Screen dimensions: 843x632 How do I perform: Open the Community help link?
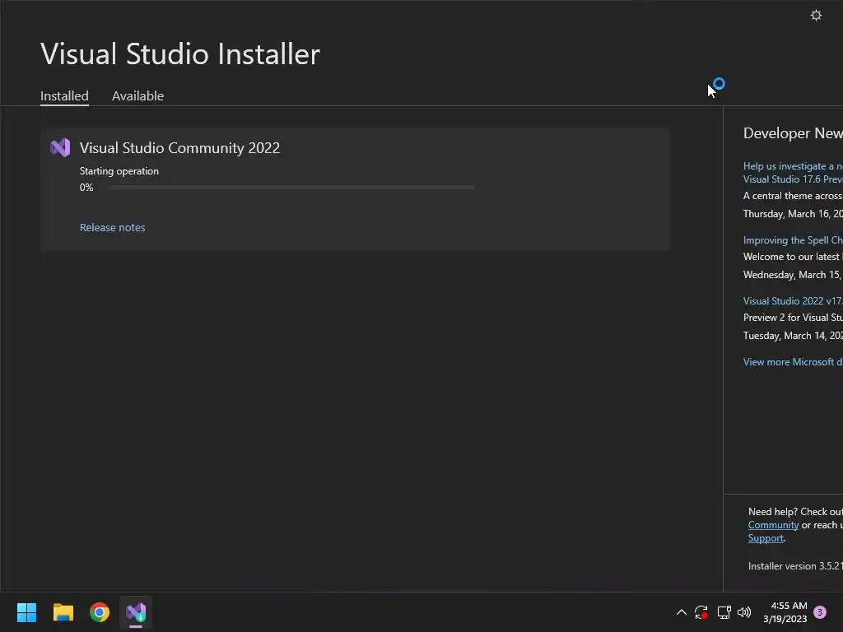pos(773,525)
